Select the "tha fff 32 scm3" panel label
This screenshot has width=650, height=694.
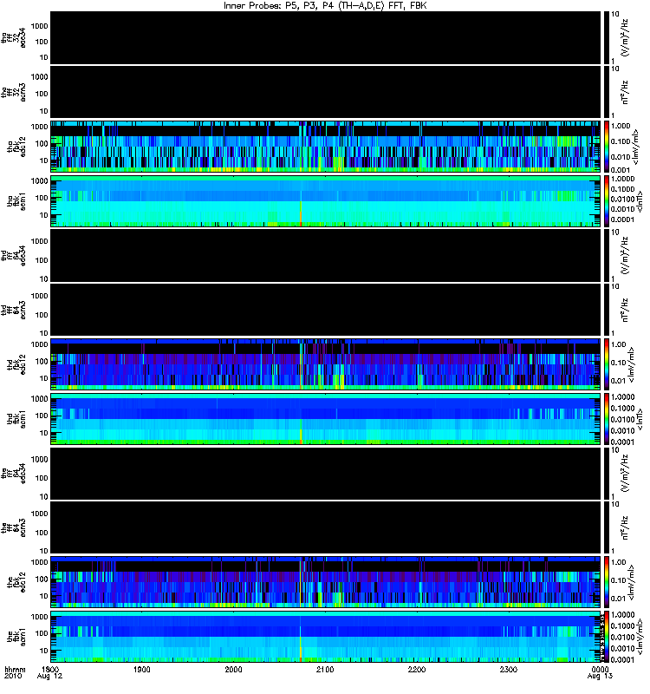coord(14,93)
